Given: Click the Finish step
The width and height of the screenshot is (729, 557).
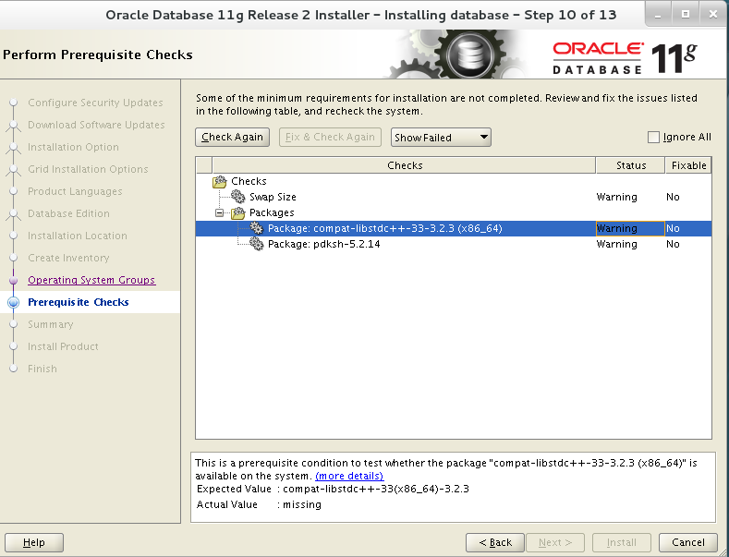Looking at the screenshot, I should [43, 369].
